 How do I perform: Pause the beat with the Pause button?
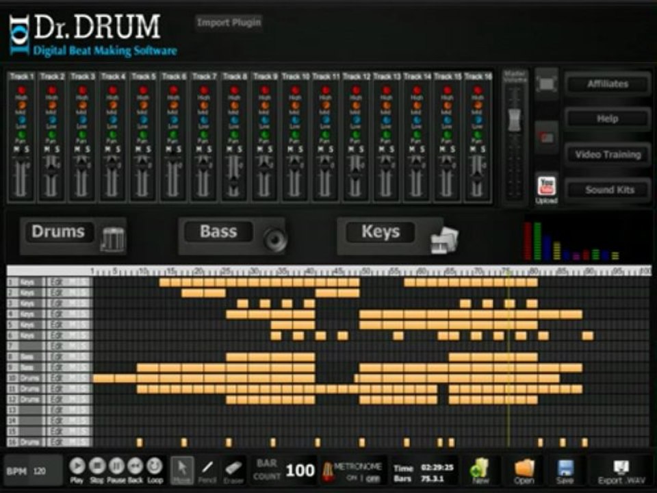pos(116,466)
